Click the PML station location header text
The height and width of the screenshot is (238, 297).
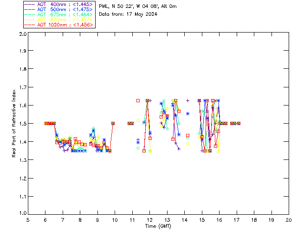(x=138, y=6)
